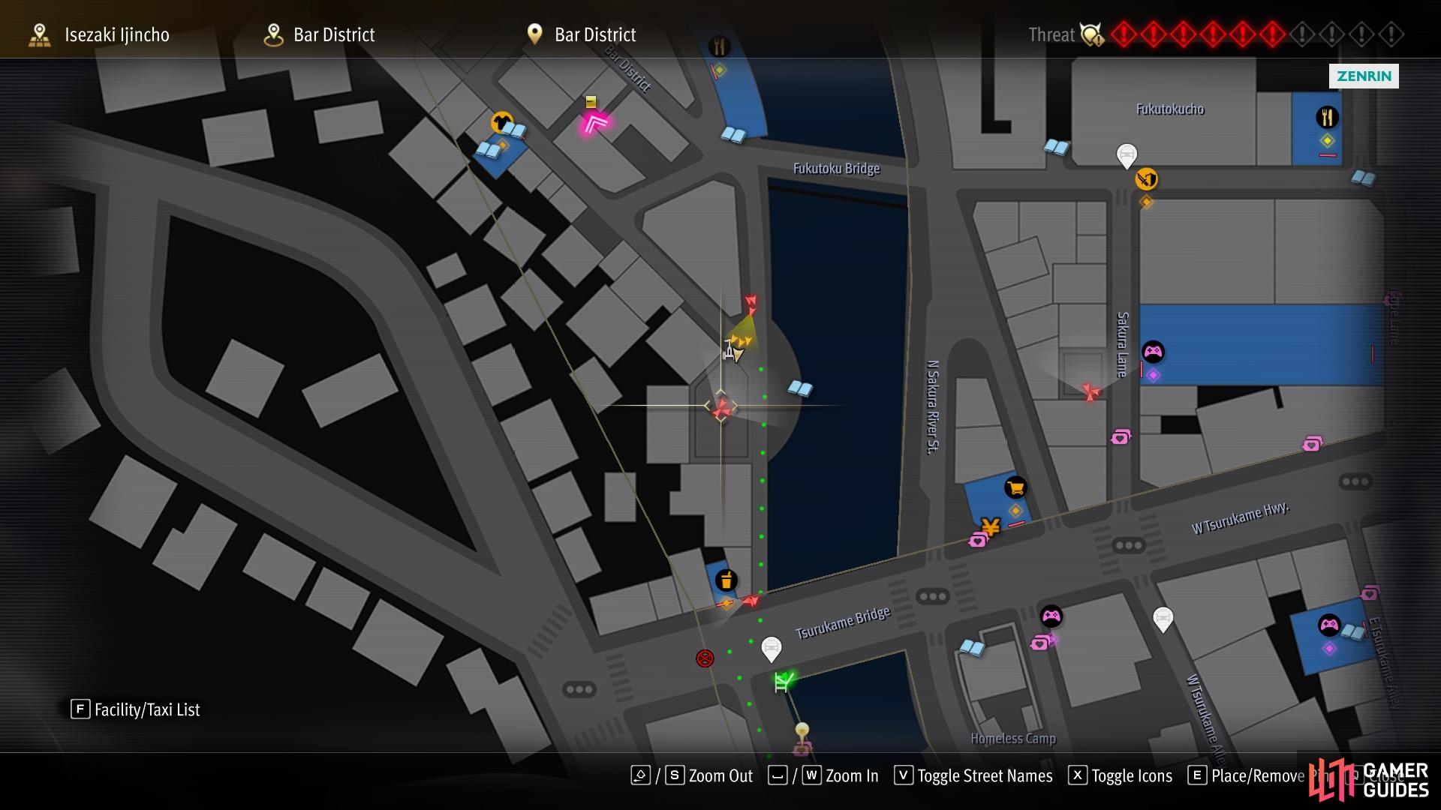1441x810 pixels.
Task: Select the arcade gamepad icon by Sakura Lane
Action: (x=1153, y=352)
